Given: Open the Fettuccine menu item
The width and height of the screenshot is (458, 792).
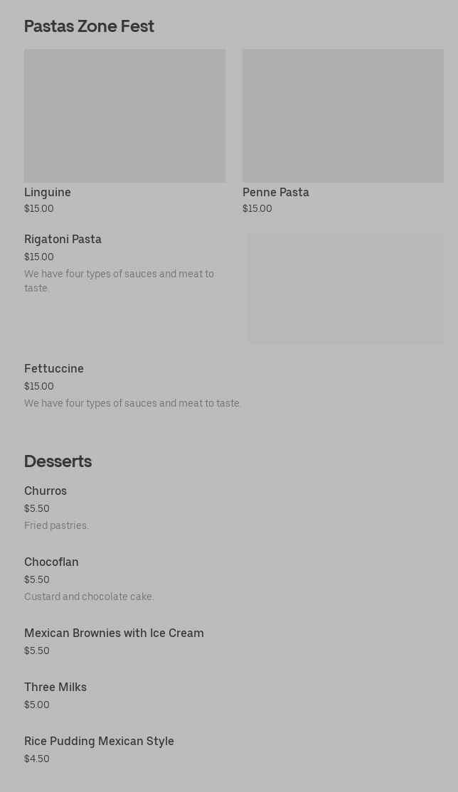Looking at the screenshot, I should (54, 369).
